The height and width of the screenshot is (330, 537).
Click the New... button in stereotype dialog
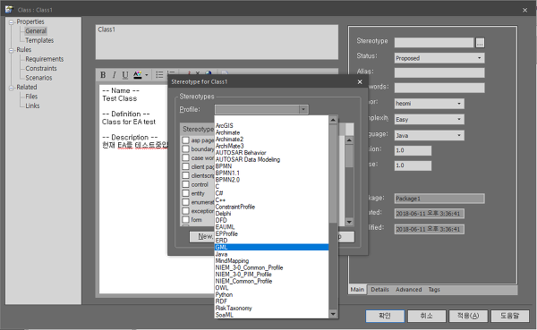tap(202, 237)
